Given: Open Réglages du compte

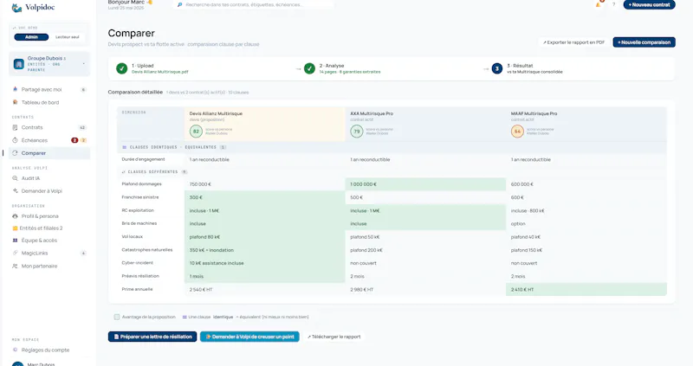Looking at the screenshot, I should [49, 350].
